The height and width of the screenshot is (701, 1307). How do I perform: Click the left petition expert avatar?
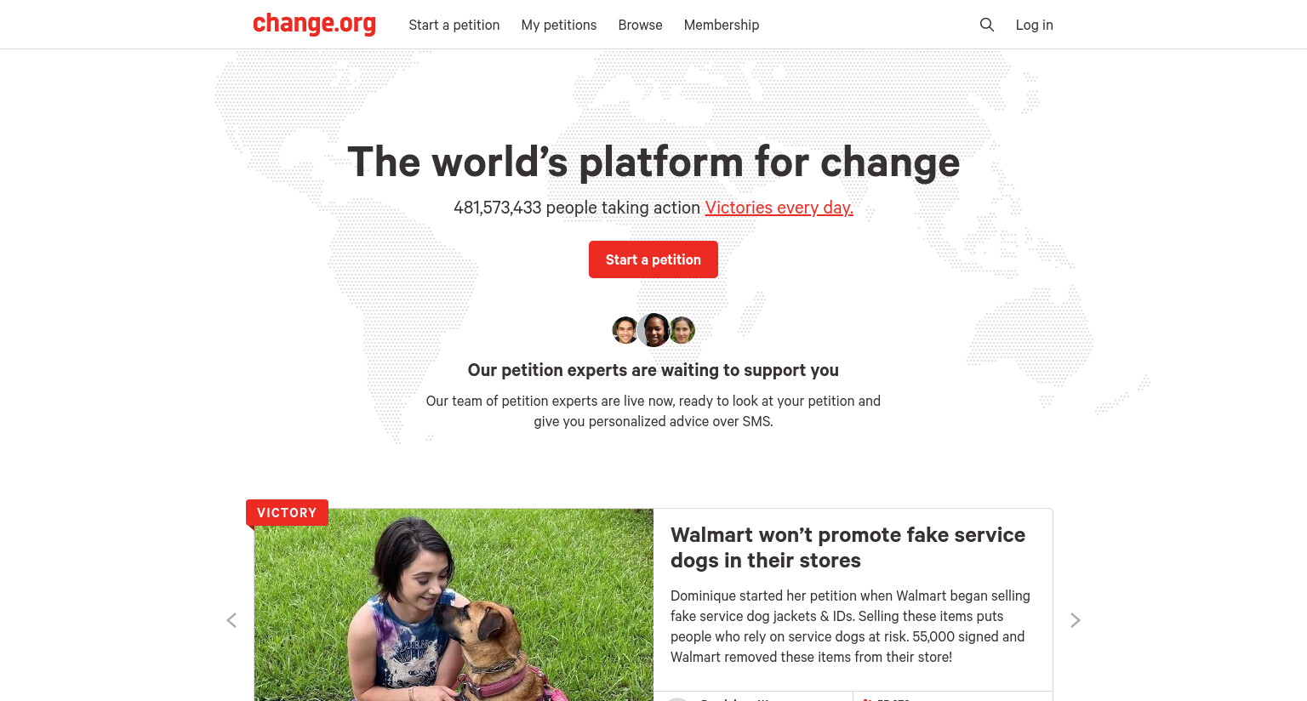point(625,330)
